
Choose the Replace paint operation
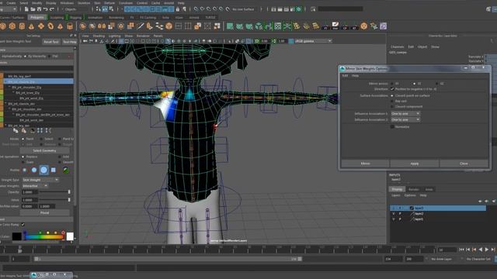tap(23, 157)
